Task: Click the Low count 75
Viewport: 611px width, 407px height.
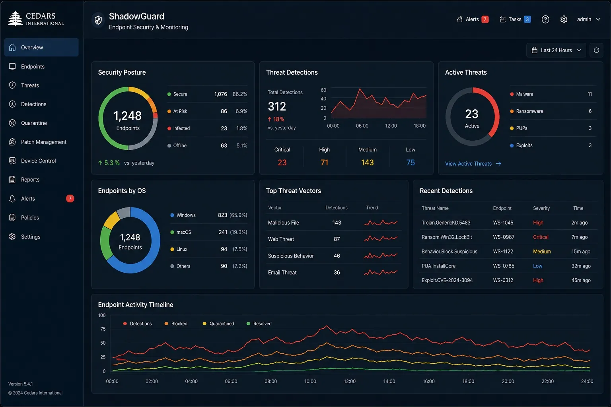Action: 411,163
